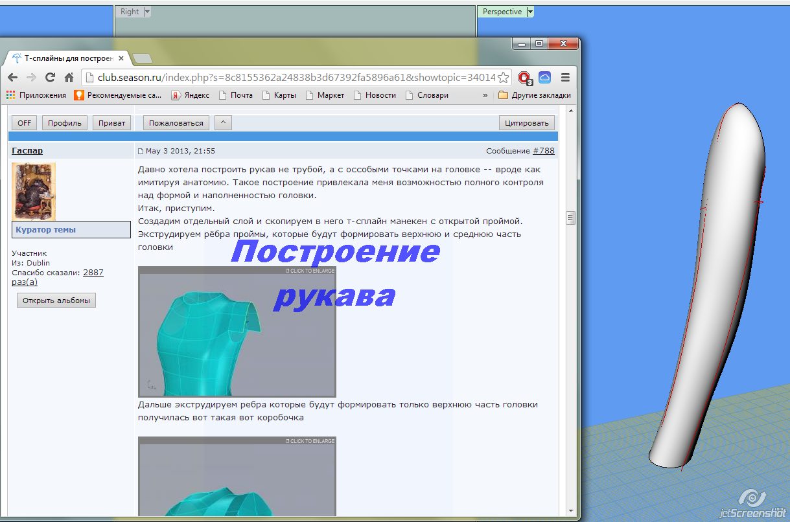Image resolution: width=790 pixels, height=522 pixels.
Task: Click the small post icon beside May 3 2013
Action: pyautogui.click(x=141, y=152)
